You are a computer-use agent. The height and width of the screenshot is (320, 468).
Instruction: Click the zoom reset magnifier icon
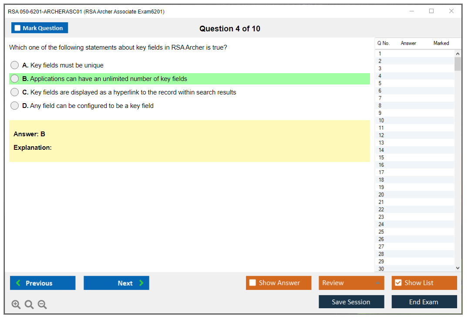coord(29,305)
